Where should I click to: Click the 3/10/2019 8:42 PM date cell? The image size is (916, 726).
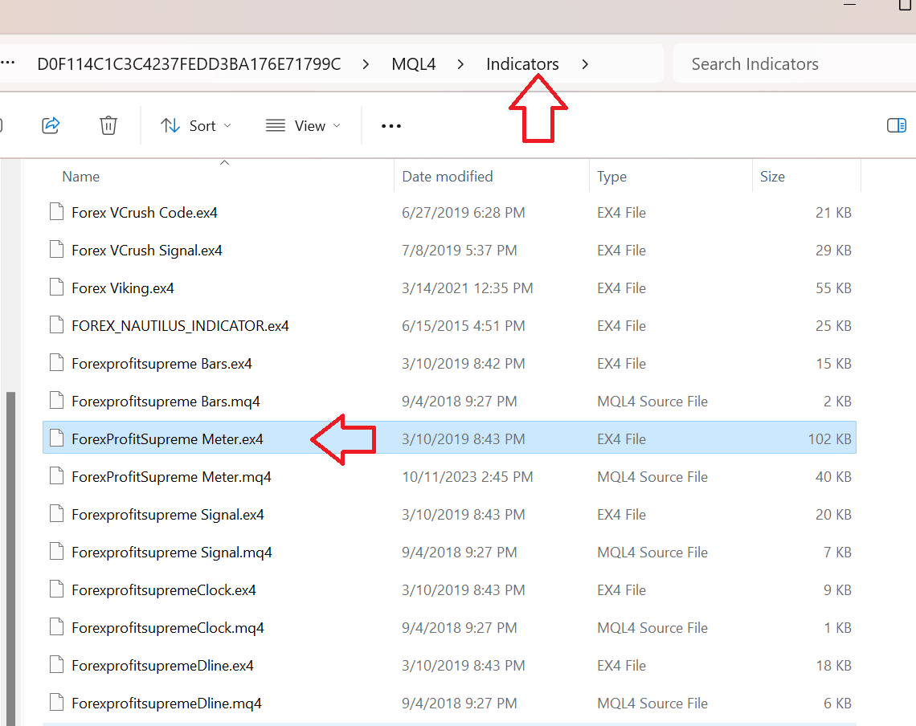(x=464, y=363)
